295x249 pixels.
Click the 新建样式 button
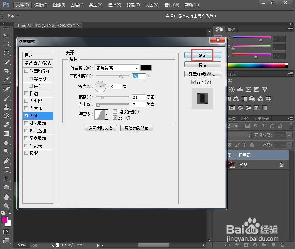coord(203,74)
